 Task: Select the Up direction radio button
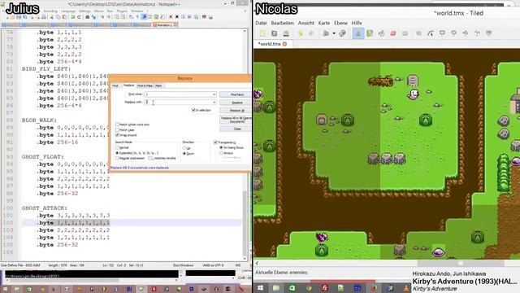tap(184, 148)
